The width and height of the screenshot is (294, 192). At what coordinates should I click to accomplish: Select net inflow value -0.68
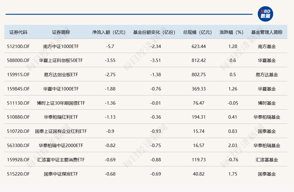[110, 174]
